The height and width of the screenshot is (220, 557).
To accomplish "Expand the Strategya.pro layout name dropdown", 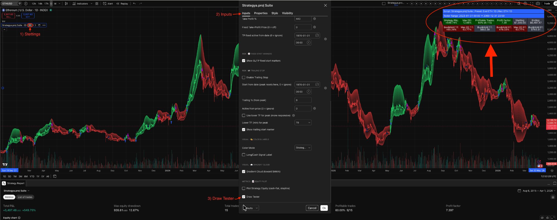I will pyautogui.click(x=407, y=4).
